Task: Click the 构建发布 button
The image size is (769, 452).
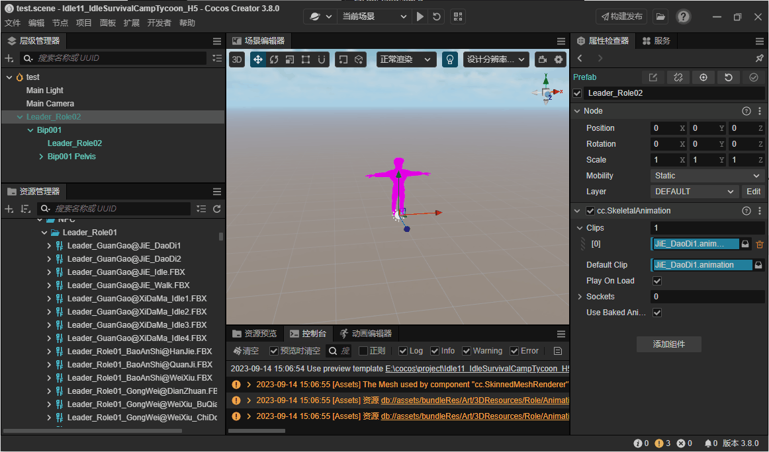Action: coord(621,17)
